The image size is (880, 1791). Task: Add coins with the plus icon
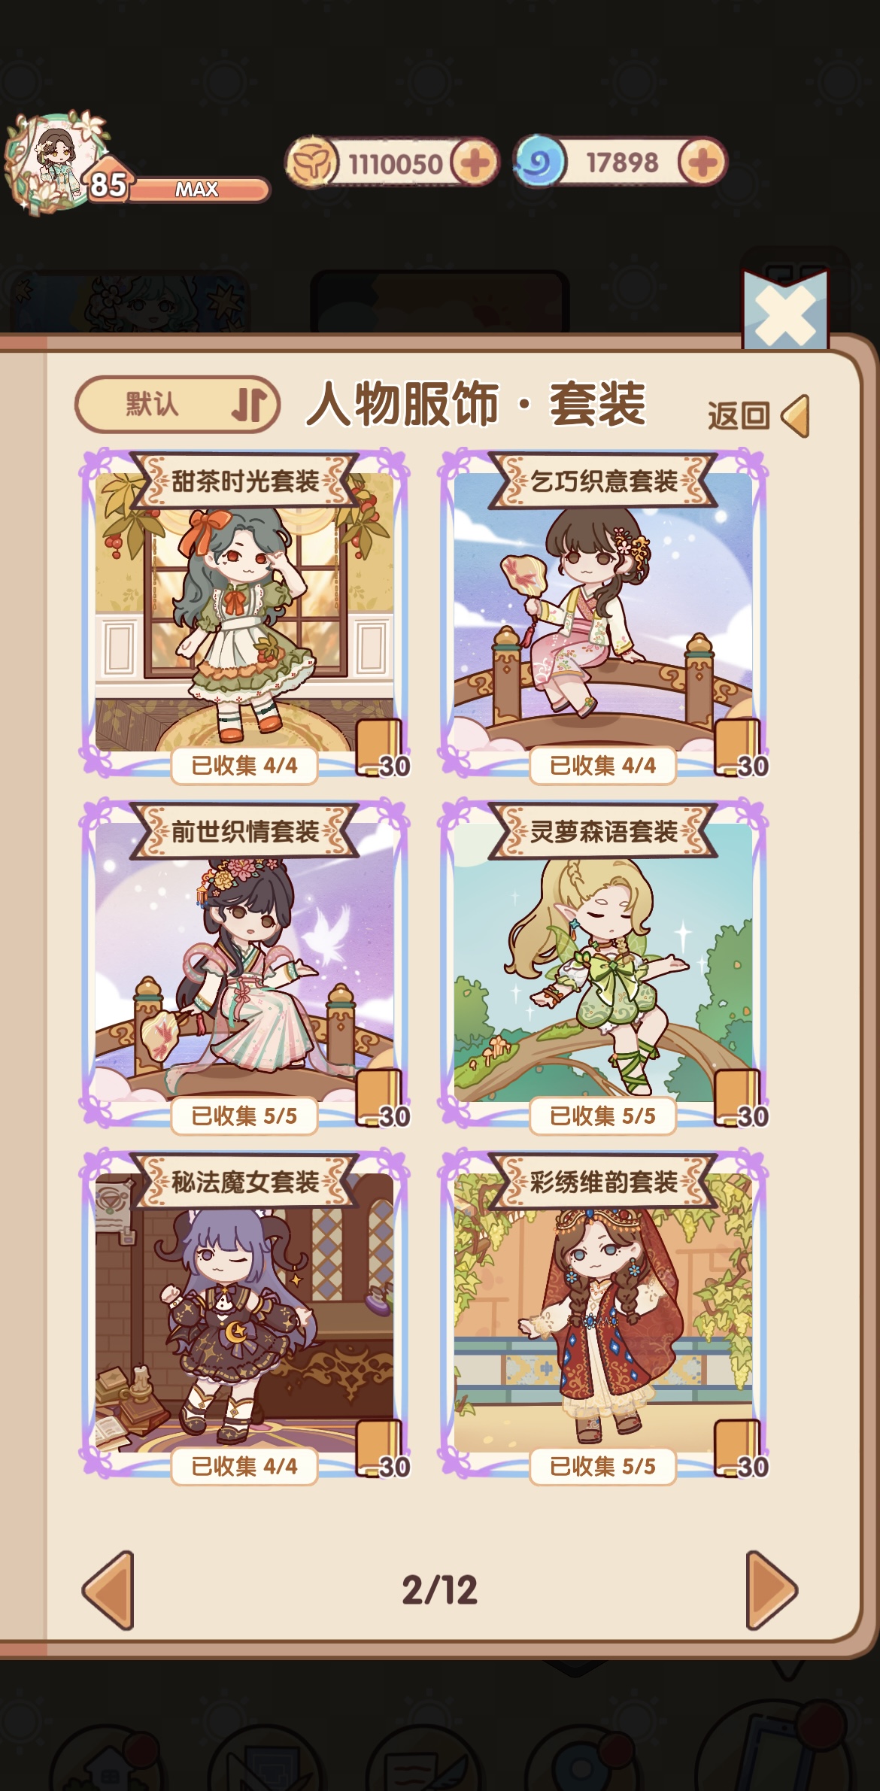pyautogui.click(x=474, y=162)
